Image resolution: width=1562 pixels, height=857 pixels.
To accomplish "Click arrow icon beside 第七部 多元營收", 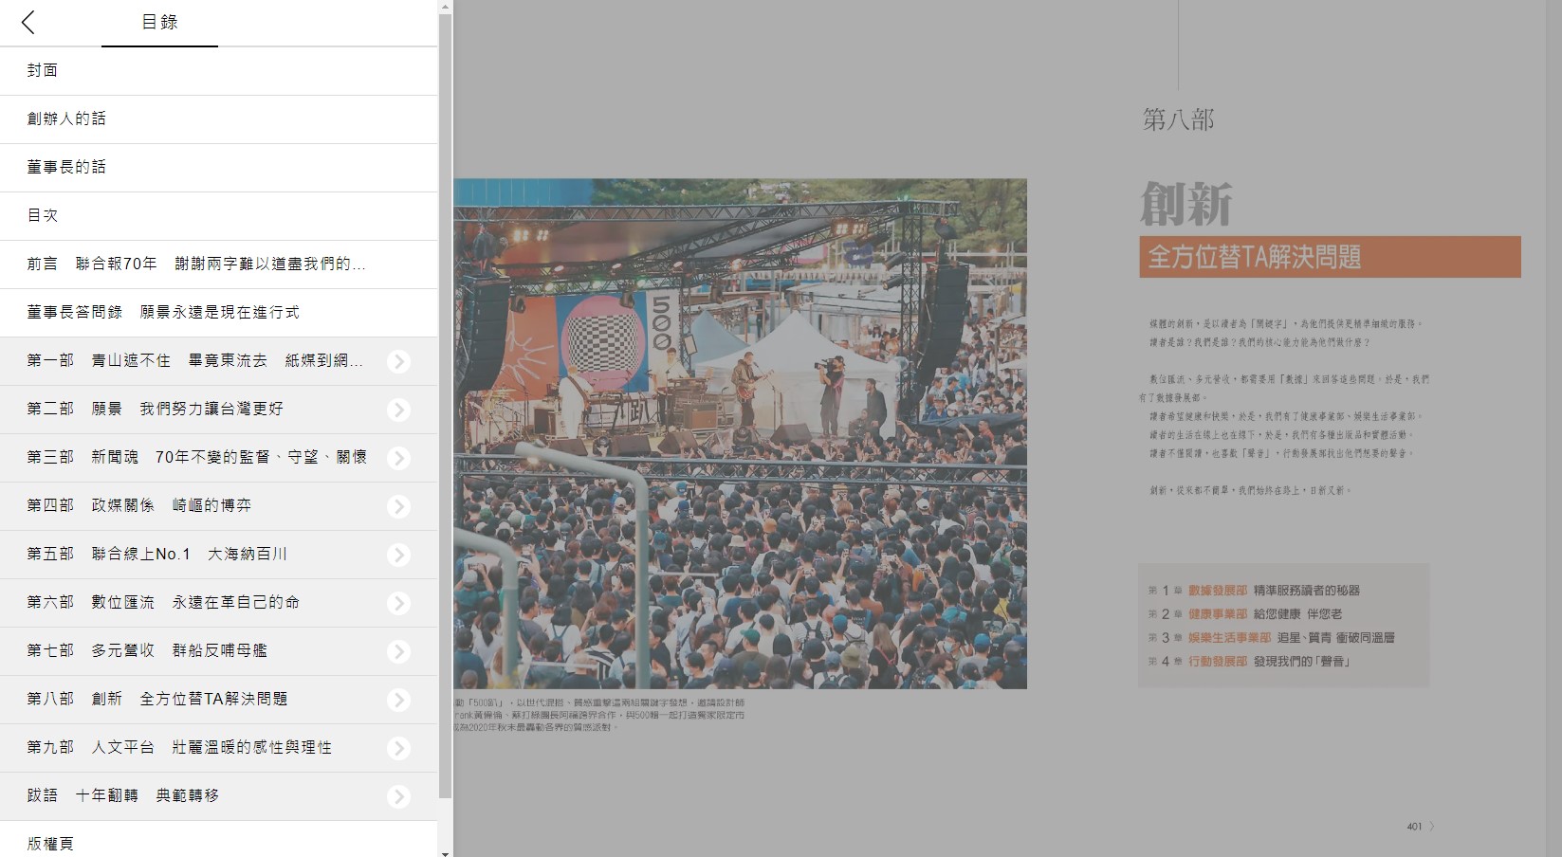I will (399, 651).
